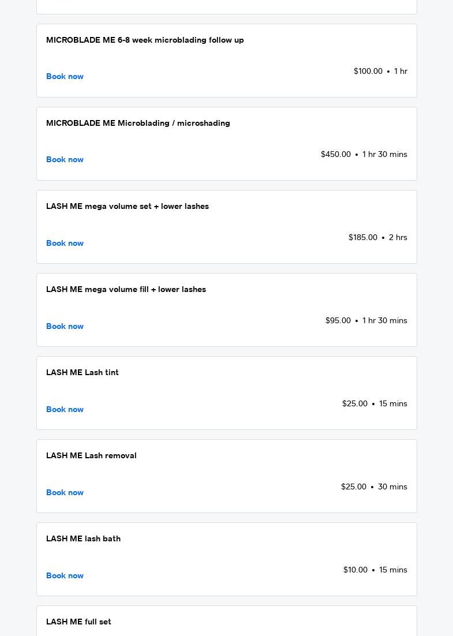Open the LASH ME Lash removal title
This screenshot has width=453, height=636.
pyautogui.click(x=91, y=455)
